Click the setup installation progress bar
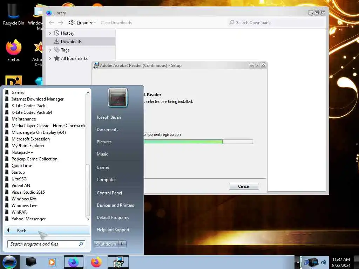 point(198,142)
